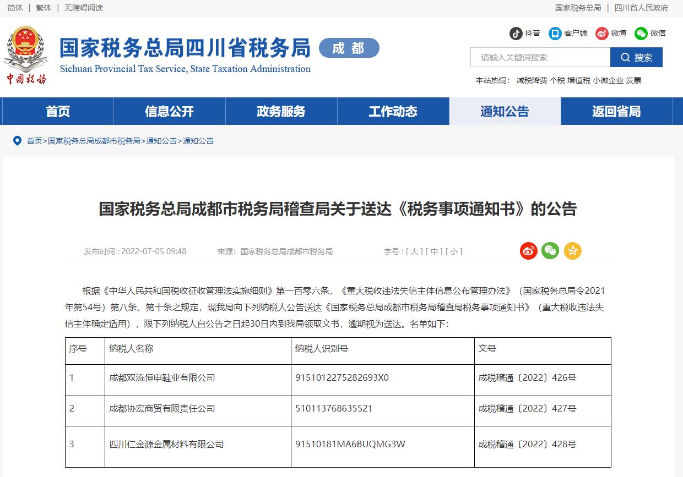Select document number 成税稽通〔2022〕428号
This screenshot has height=477, width=683.
[527, 444]
